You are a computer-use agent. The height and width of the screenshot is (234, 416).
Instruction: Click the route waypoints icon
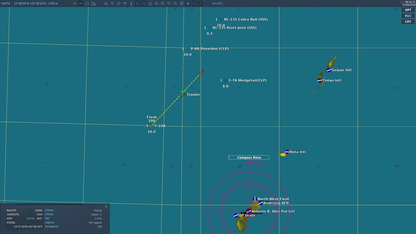pyautogui.click(x=112, y=3)
